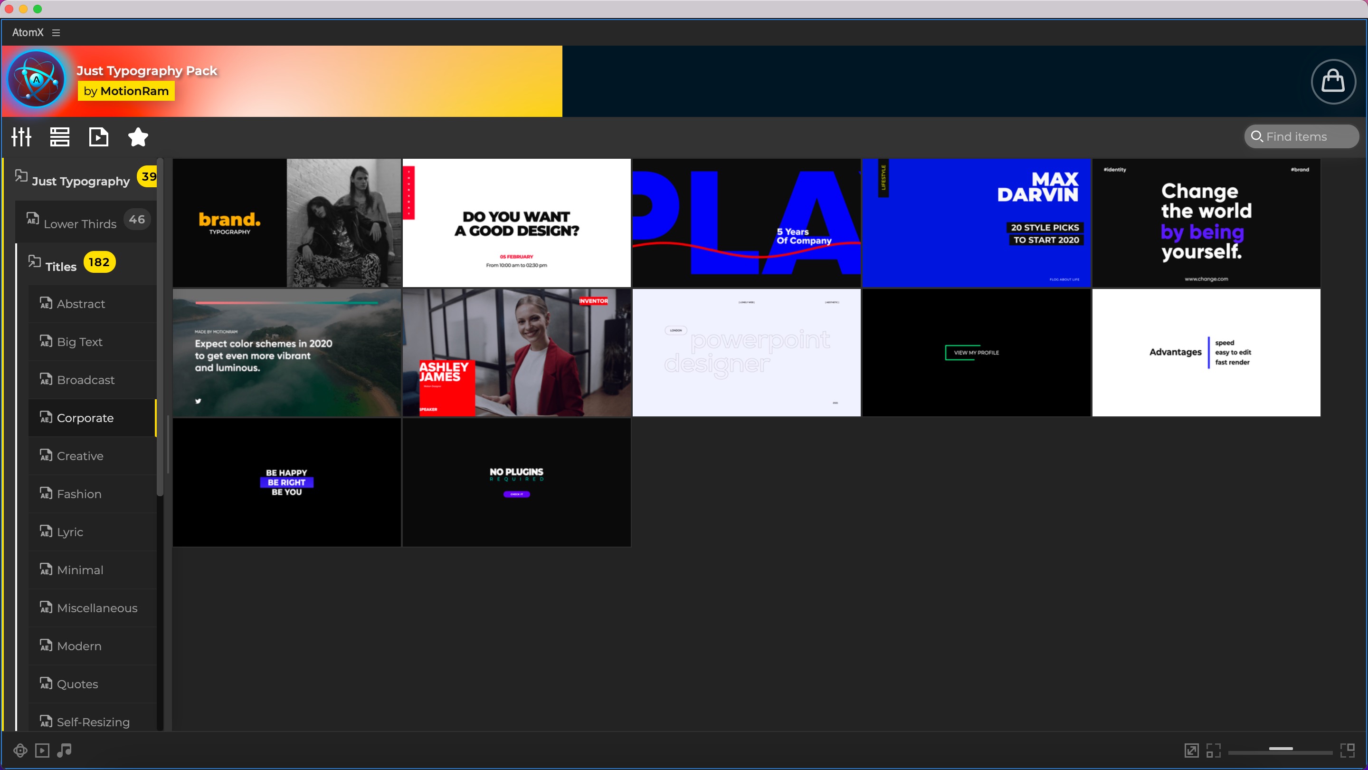Open the sliders control panel icon
Viewport: 1368px width, 770px height.
tap(22, 137)
